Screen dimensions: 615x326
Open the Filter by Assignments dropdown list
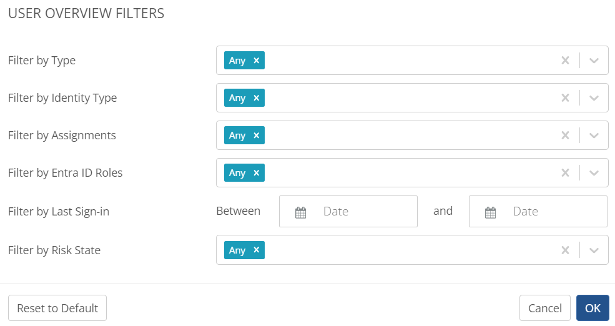click(594, 136)
